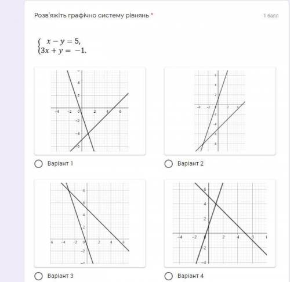Screen dimensions: 290x282
Task: Click the question title 'Розв'яжіть графічно систему рівнянь'
Action: (92, 15)
